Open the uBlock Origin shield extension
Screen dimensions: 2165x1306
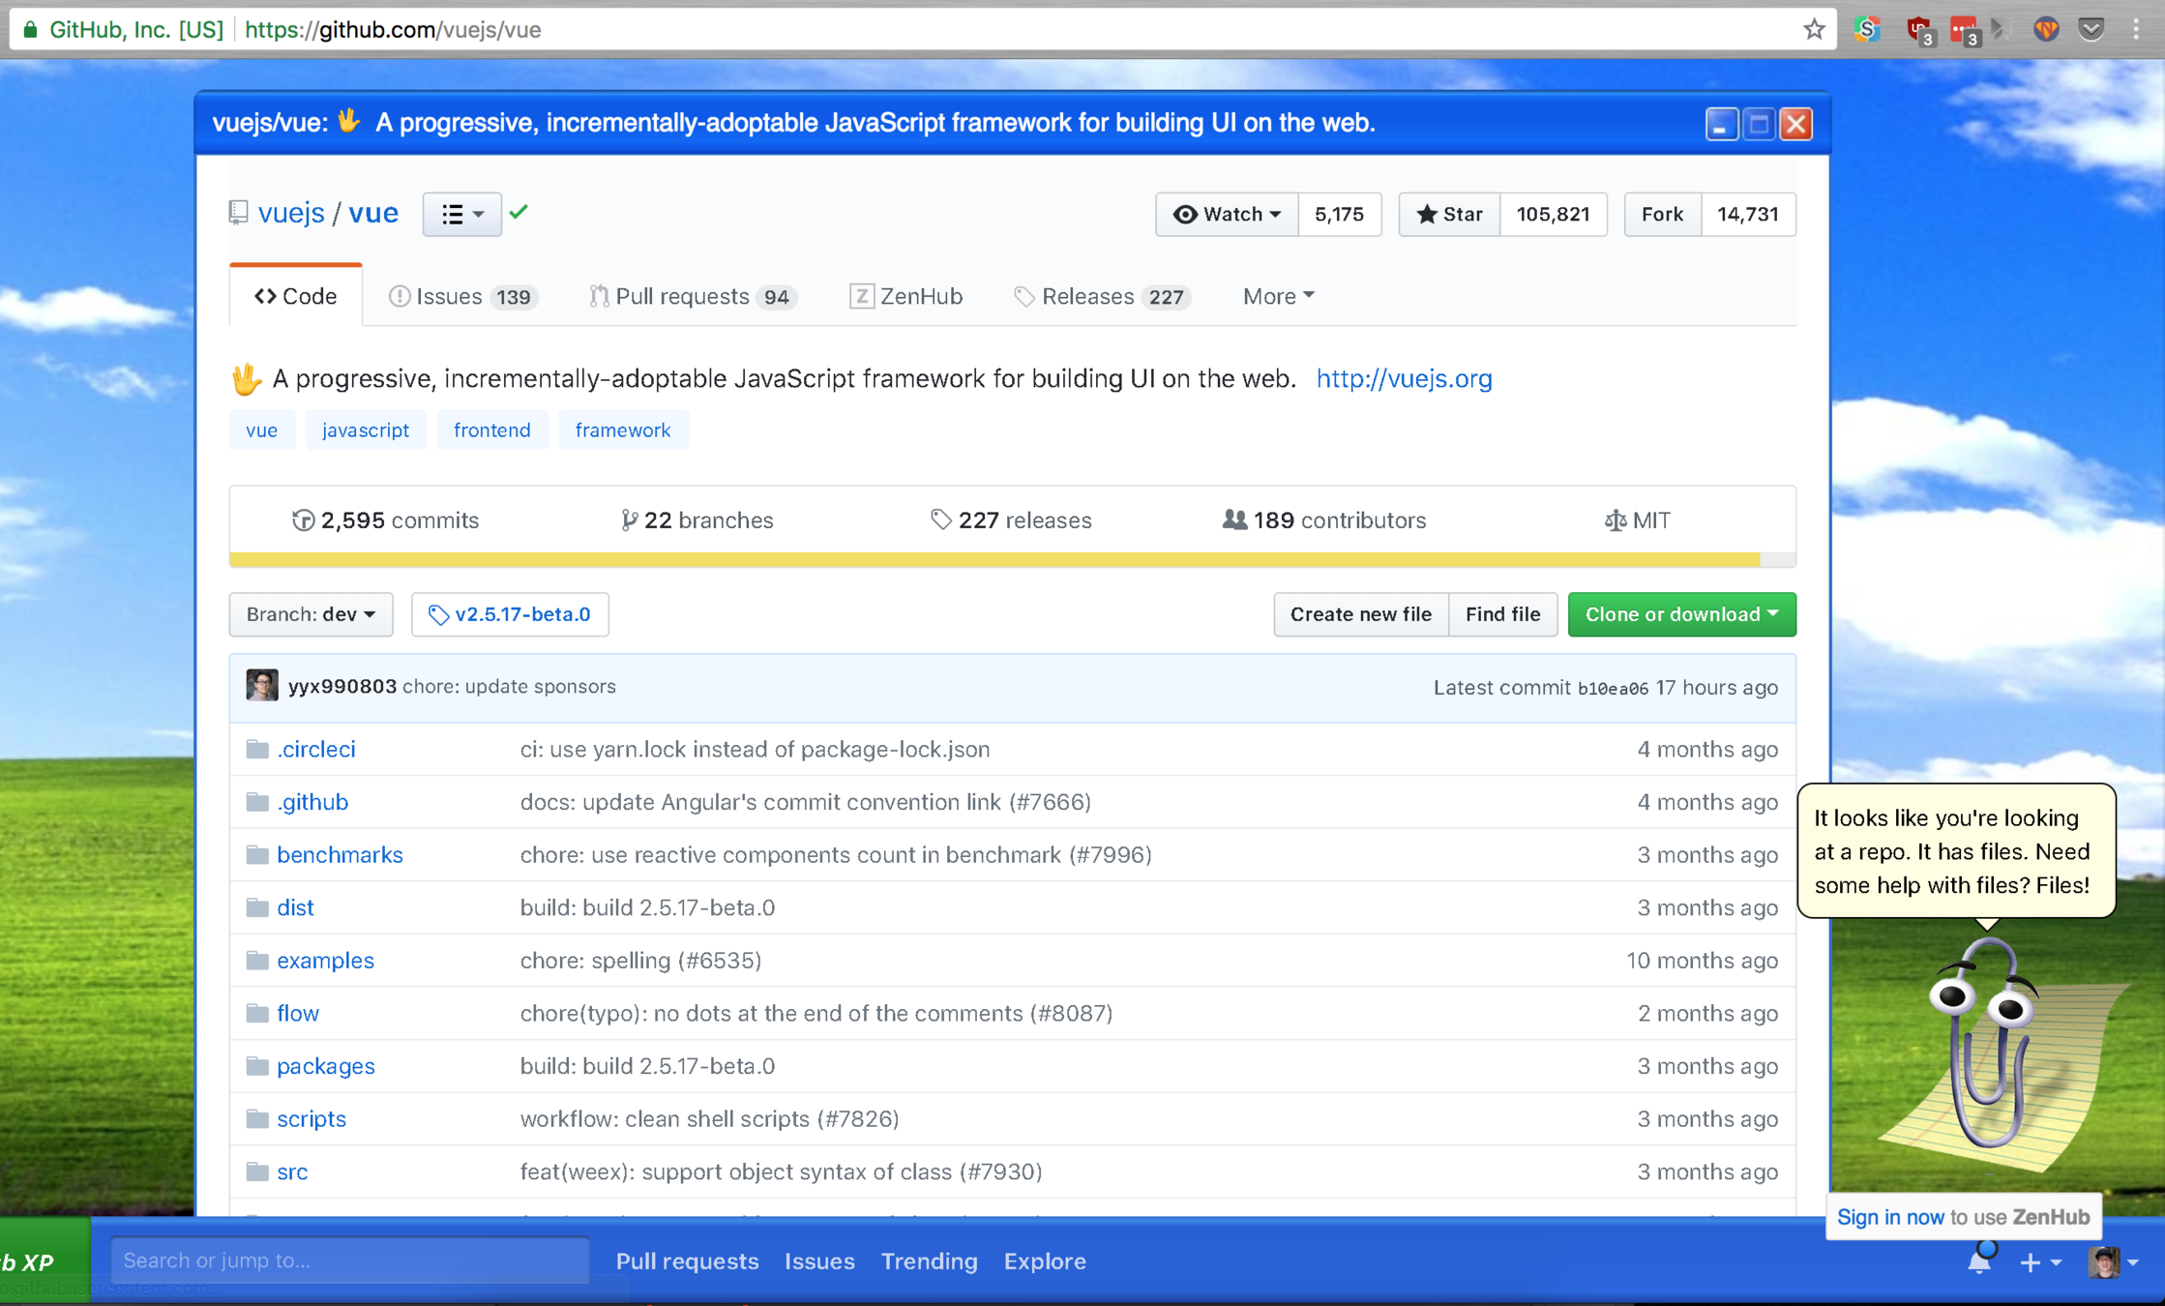(x=1919, y=31)
